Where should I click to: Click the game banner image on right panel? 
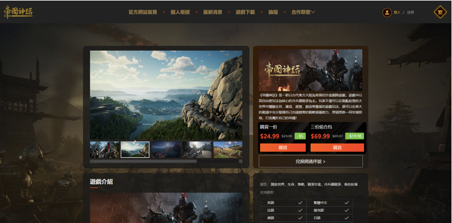pyautogui.click(x=310, y=70)
